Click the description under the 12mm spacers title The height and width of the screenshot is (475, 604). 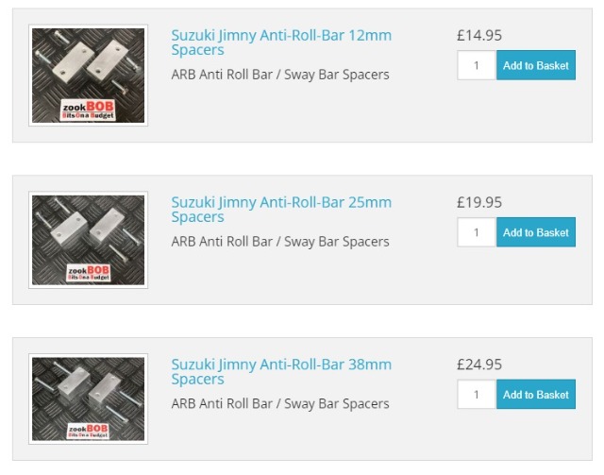(280, 75)
